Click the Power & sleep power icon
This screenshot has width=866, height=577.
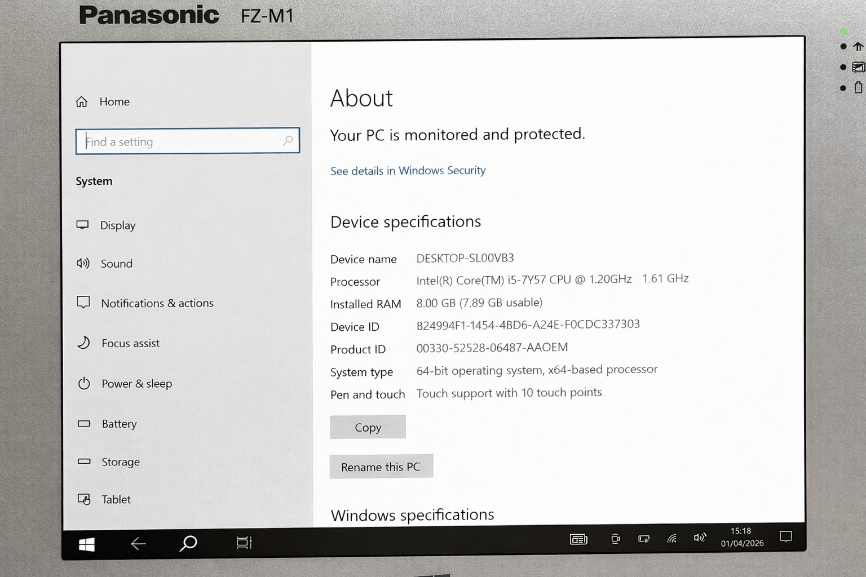[x=84, y=384]
